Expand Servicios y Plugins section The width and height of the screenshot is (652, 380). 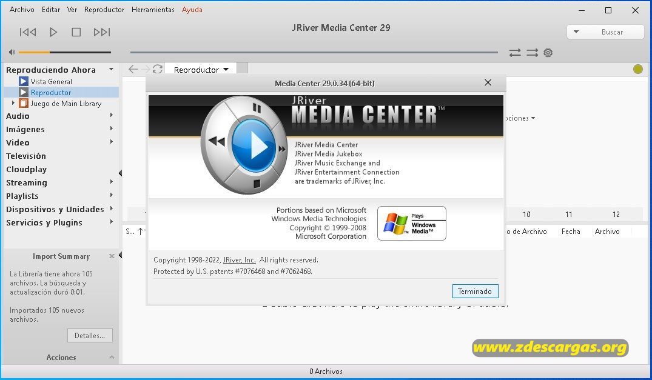pos(111,222)
